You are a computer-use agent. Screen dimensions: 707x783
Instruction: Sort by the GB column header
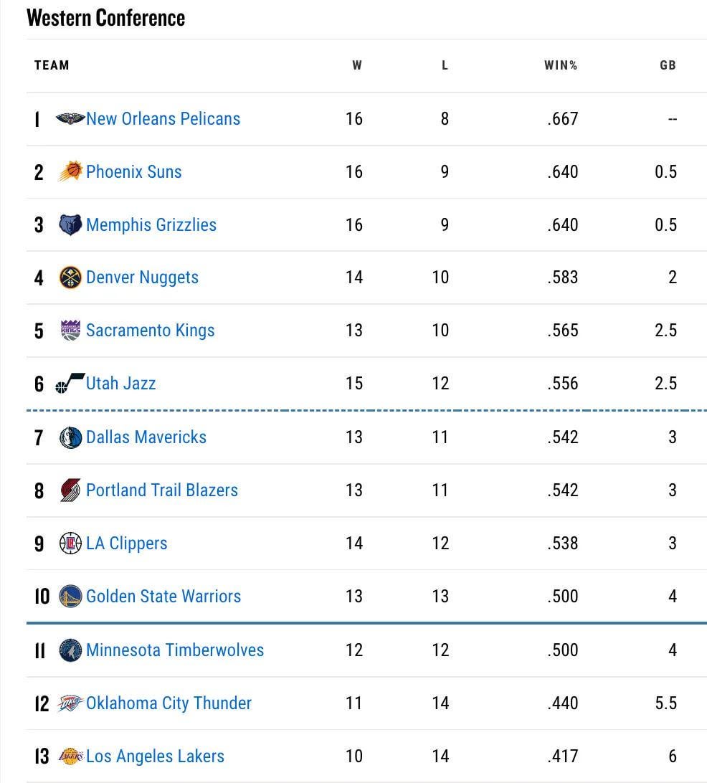pyautogui.click(x=668, y=65)
